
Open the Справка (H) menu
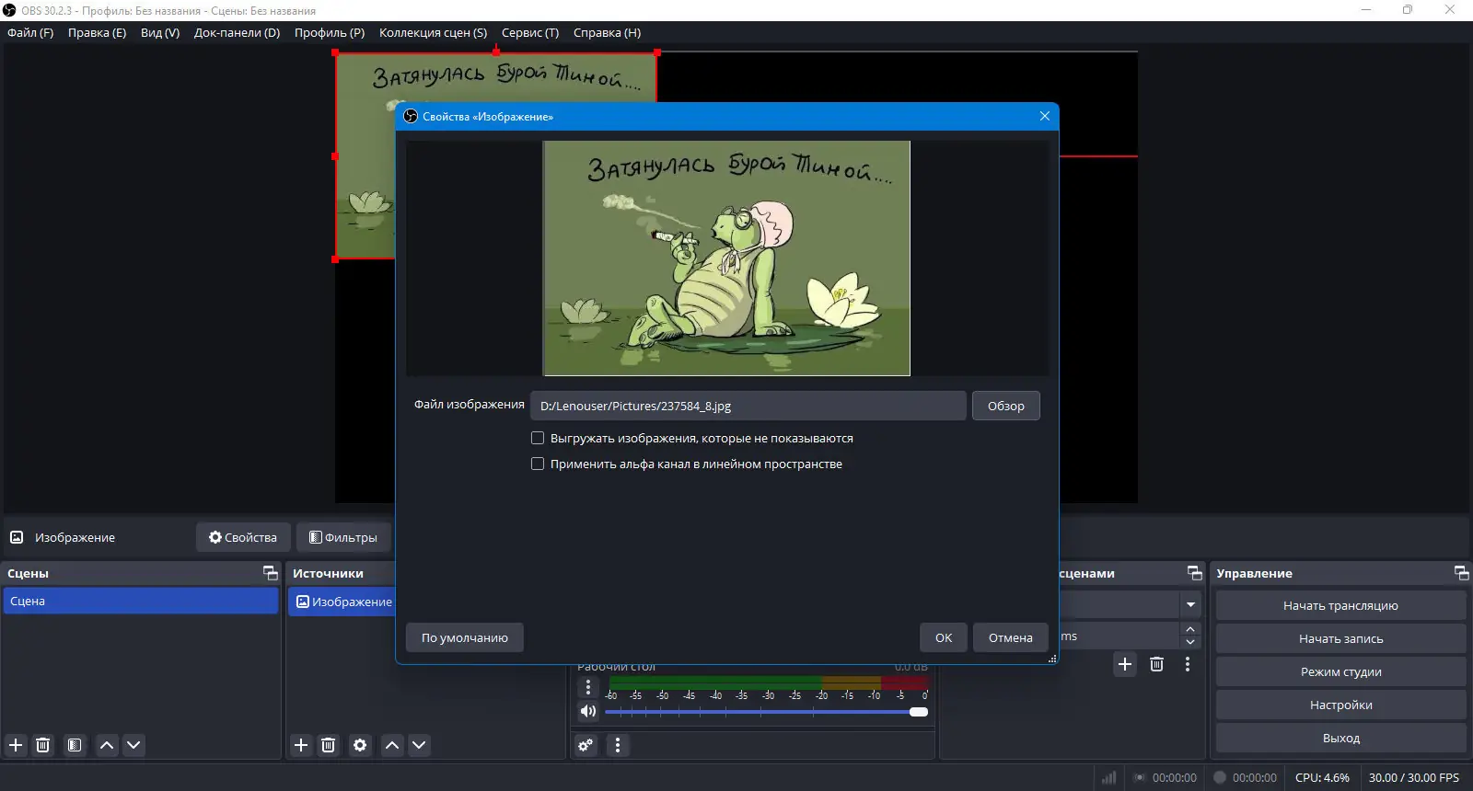point(607,32)
